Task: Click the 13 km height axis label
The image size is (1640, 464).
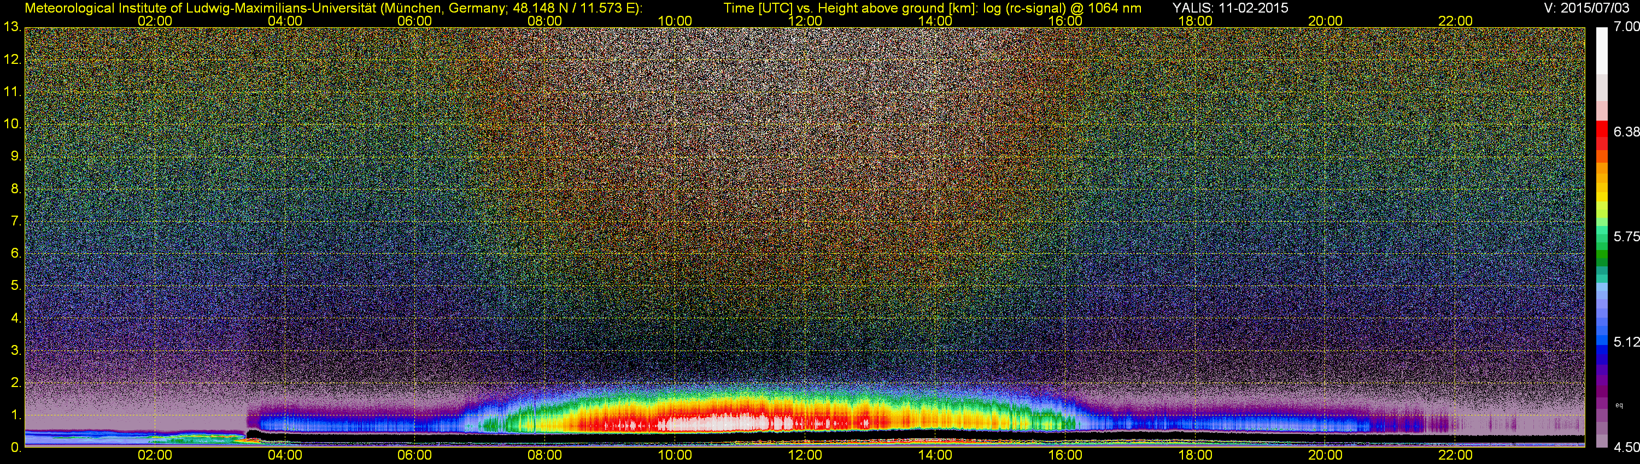Action: tap(11, 27)
